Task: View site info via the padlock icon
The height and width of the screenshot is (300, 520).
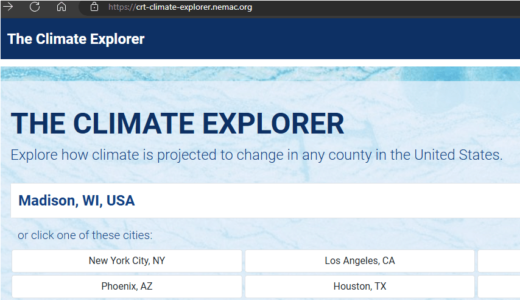Action: click(x=94, y=7)
